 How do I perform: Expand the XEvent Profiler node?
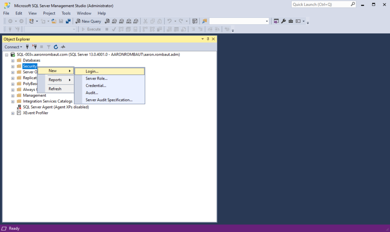[x=13, y=113]
